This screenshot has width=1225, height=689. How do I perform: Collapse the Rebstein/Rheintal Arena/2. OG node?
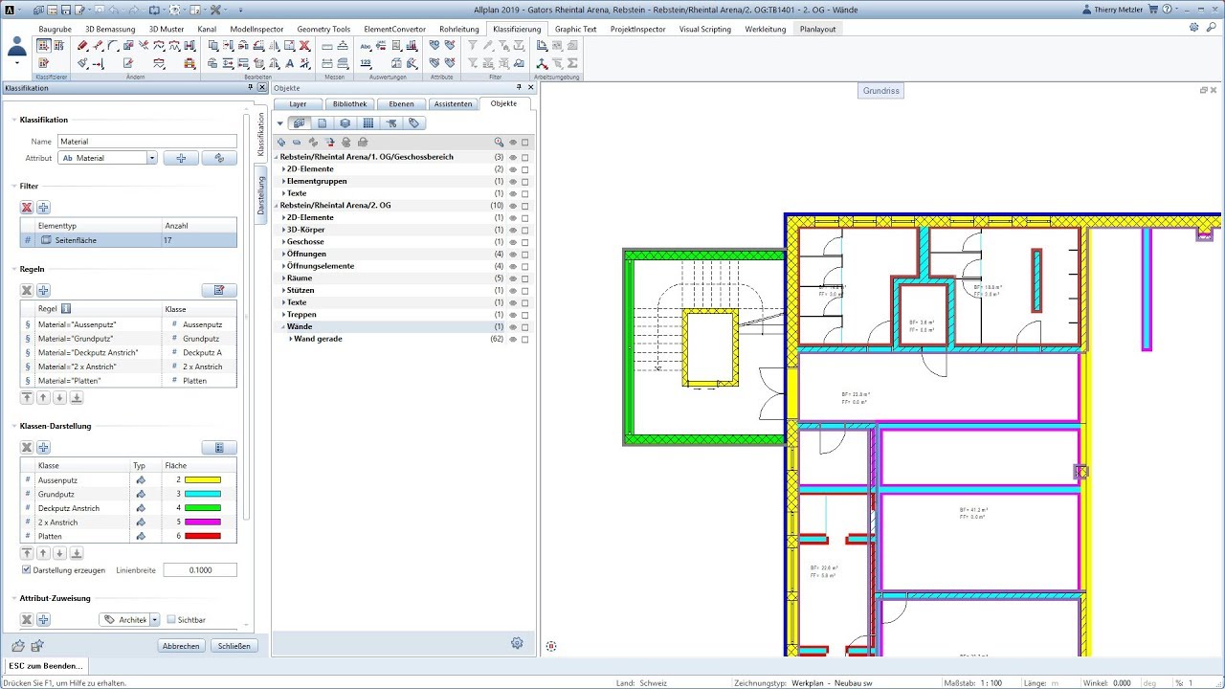click(277, 205)
